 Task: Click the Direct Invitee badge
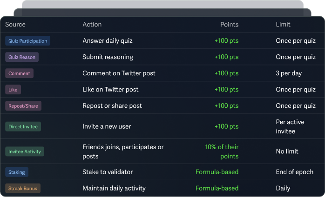[23, 126]
